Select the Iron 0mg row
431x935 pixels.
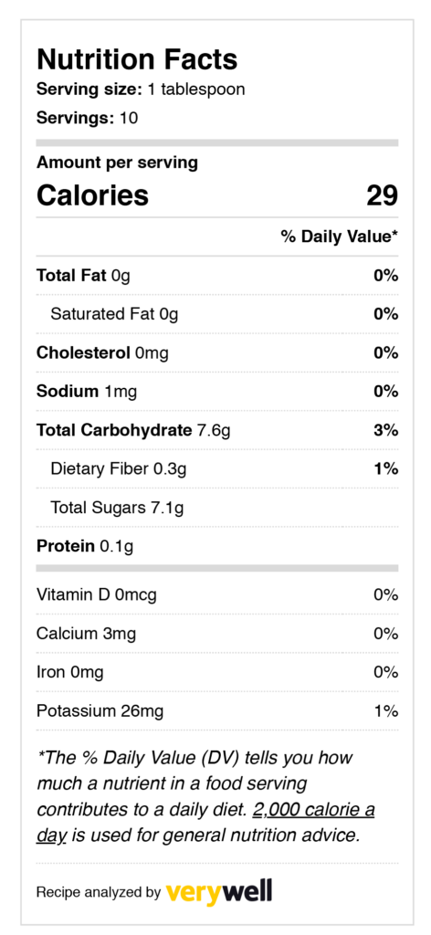pyautogui.click(x=217, y=673)
